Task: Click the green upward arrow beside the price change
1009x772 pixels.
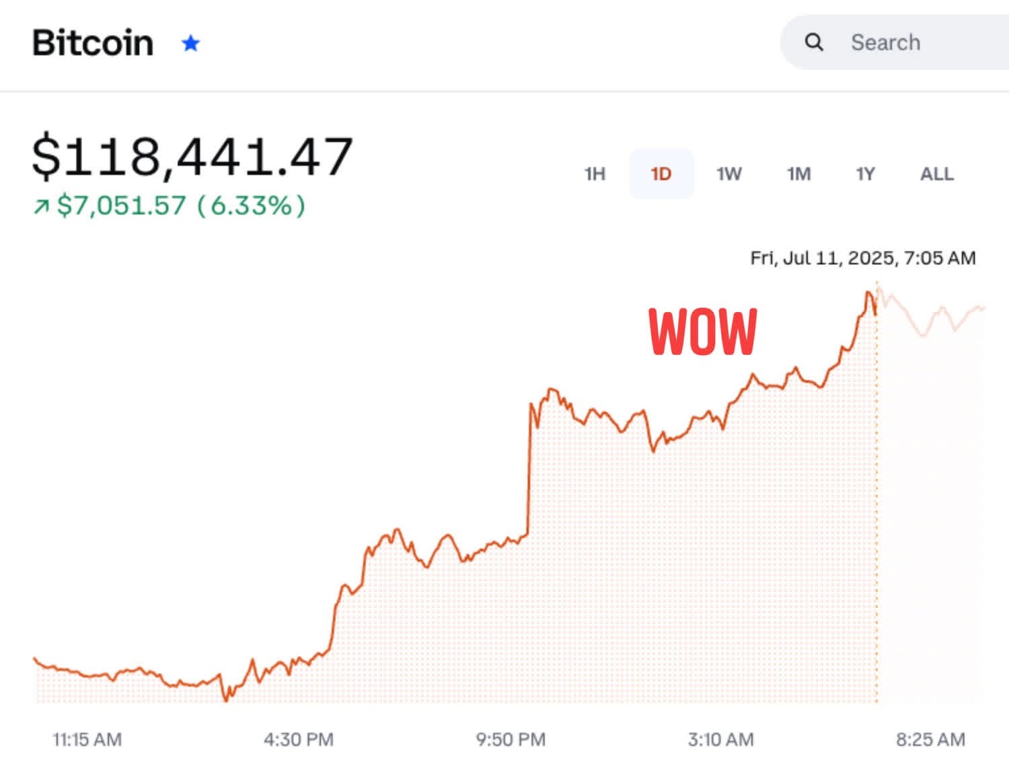Action: coord(42,206)
